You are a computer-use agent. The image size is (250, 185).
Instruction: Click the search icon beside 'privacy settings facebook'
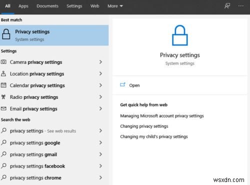[3, 165]
